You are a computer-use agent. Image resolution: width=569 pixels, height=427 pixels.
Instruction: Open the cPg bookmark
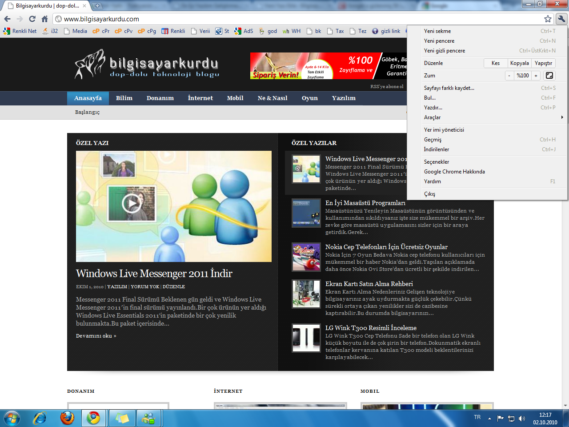click(x=147, y=31)
